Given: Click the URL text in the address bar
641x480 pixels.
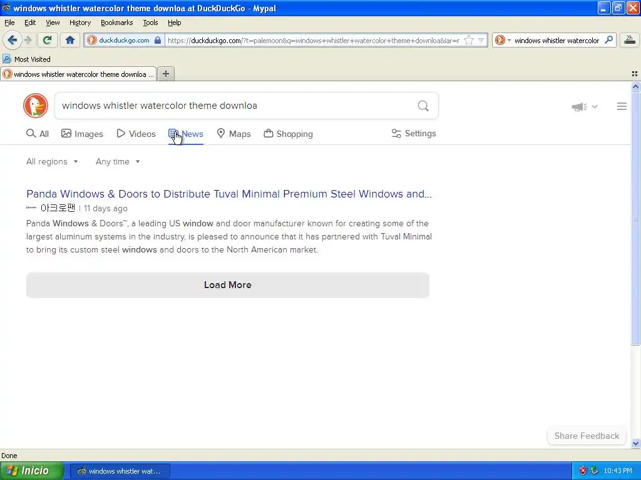Looking at the screenshot, I should [x=314, y=41].
